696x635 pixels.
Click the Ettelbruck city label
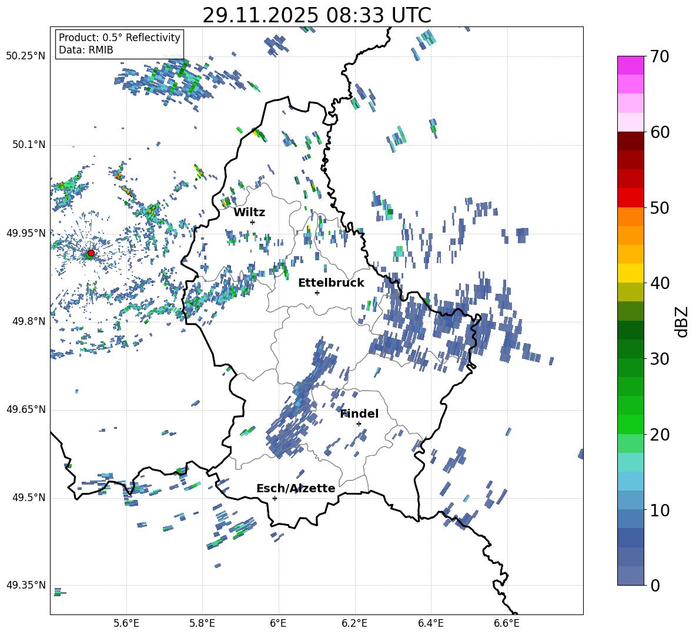[330, 283]
